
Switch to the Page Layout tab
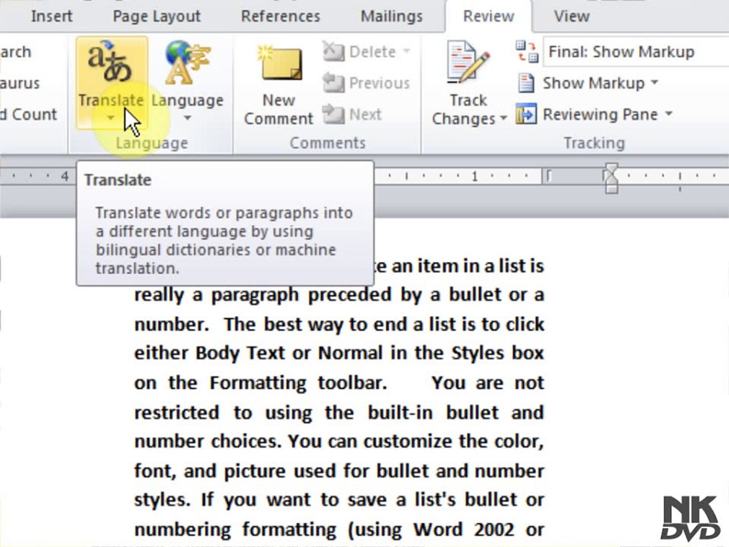pyautogui.click(x=156, y=16)
